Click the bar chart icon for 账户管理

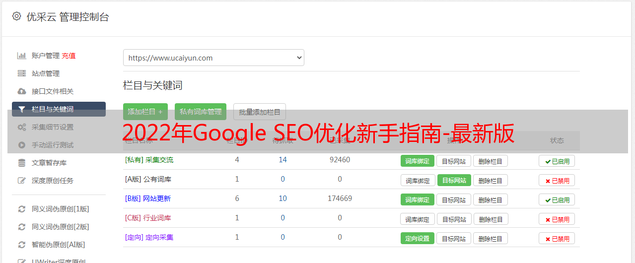click(22, 56)
